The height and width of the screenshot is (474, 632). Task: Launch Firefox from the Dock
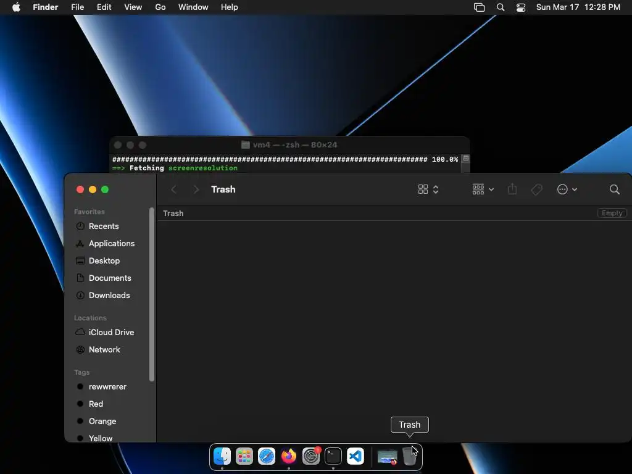[289, 456]
